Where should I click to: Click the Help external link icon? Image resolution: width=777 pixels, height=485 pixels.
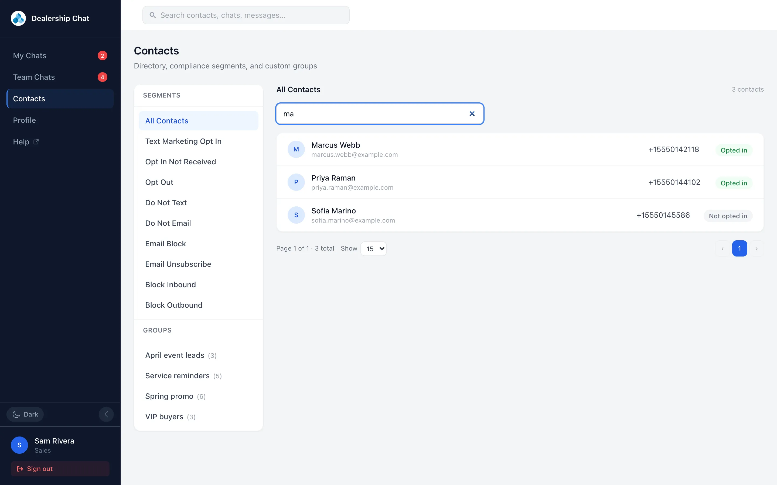click(36, 141)
